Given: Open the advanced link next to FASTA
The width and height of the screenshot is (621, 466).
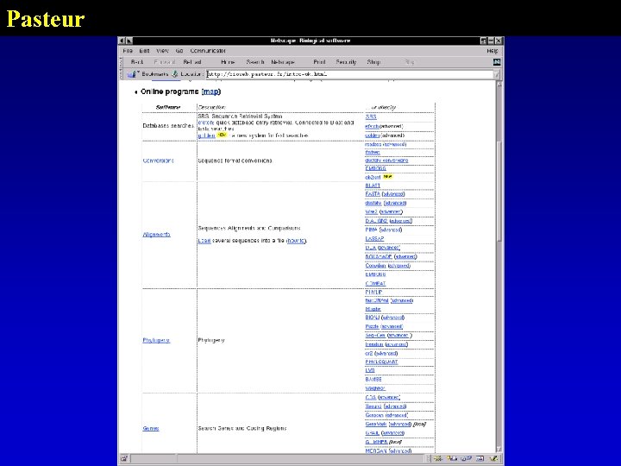Looking at the screenshot, I should coord(393,194).
